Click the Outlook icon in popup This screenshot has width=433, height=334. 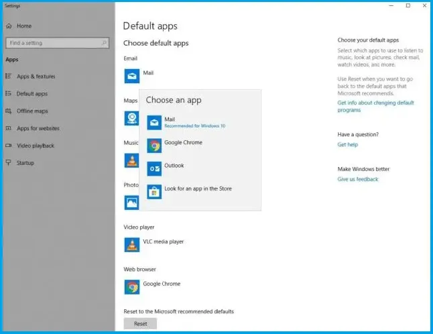click(x=154, y=169)
